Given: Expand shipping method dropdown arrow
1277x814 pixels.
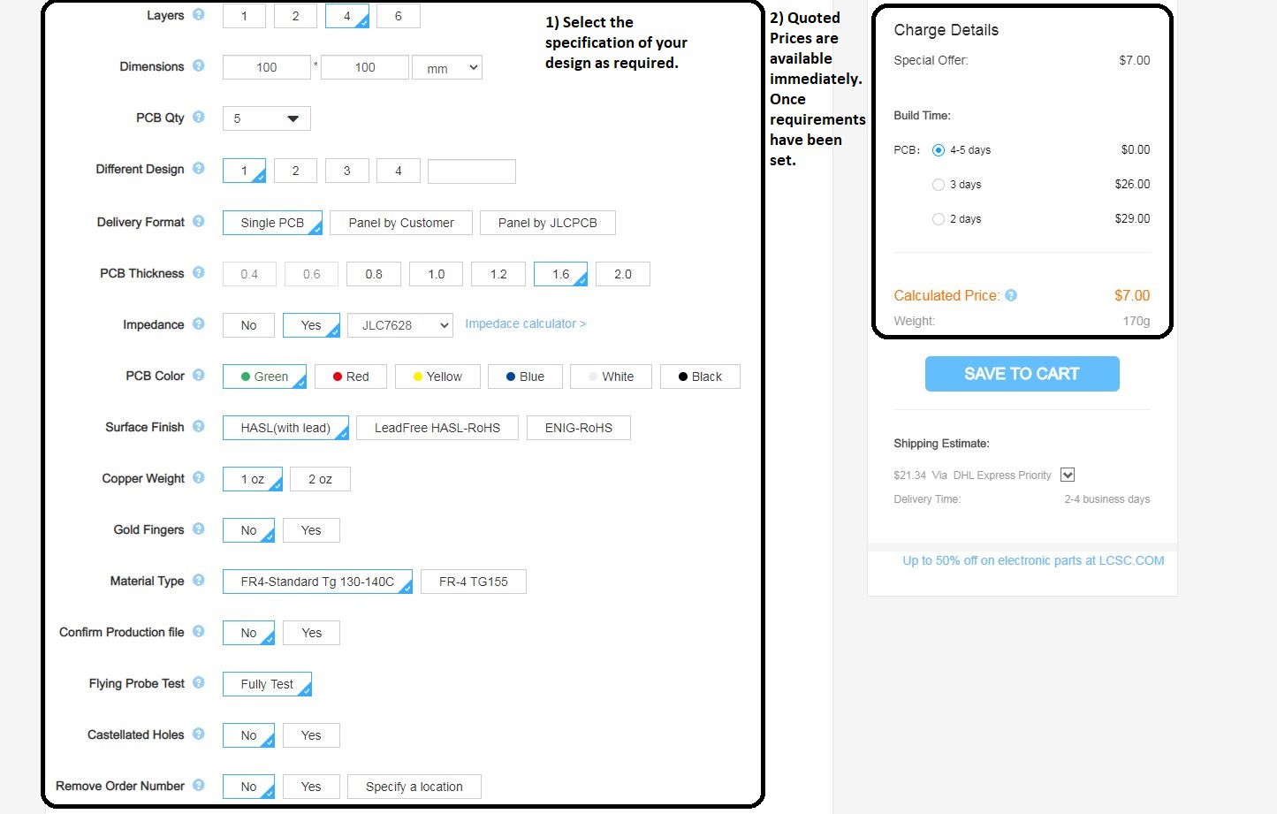Looking at the screenshot, I should click(x=1068, y=475).
